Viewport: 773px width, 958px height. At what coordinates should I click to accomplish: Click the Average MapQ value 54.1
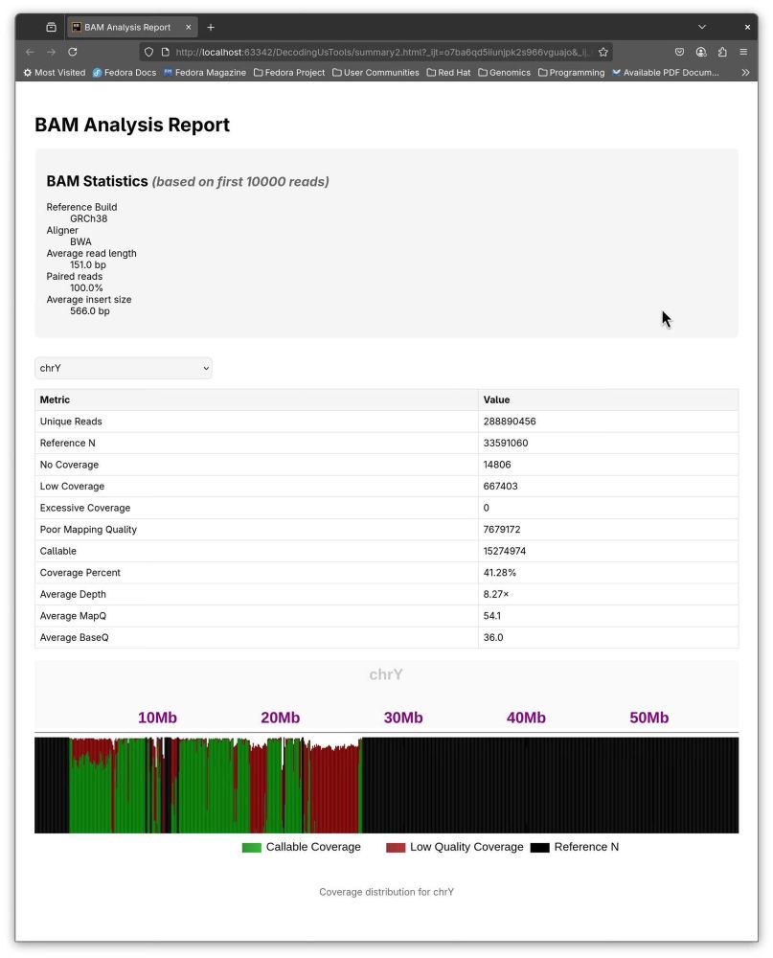coord(492,616)
